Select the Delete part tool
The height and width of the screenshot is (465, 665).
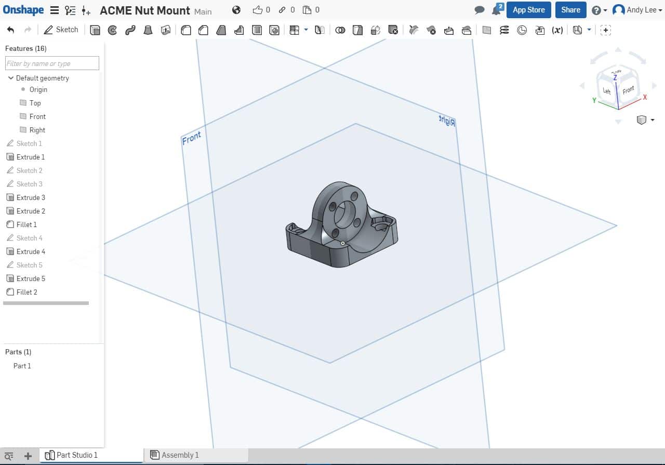click(393, 30)
